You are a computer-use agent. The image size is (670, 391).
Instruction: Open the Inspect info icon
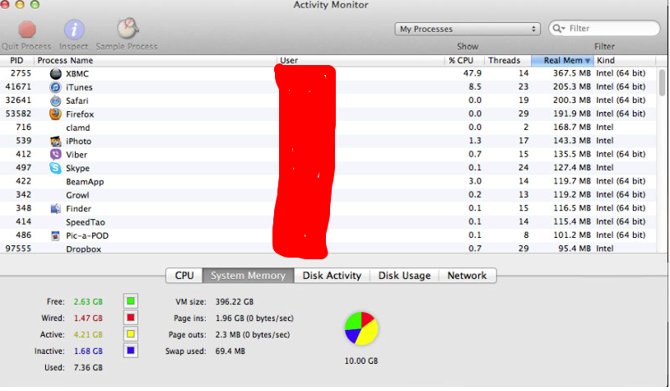tap(74, 30)
